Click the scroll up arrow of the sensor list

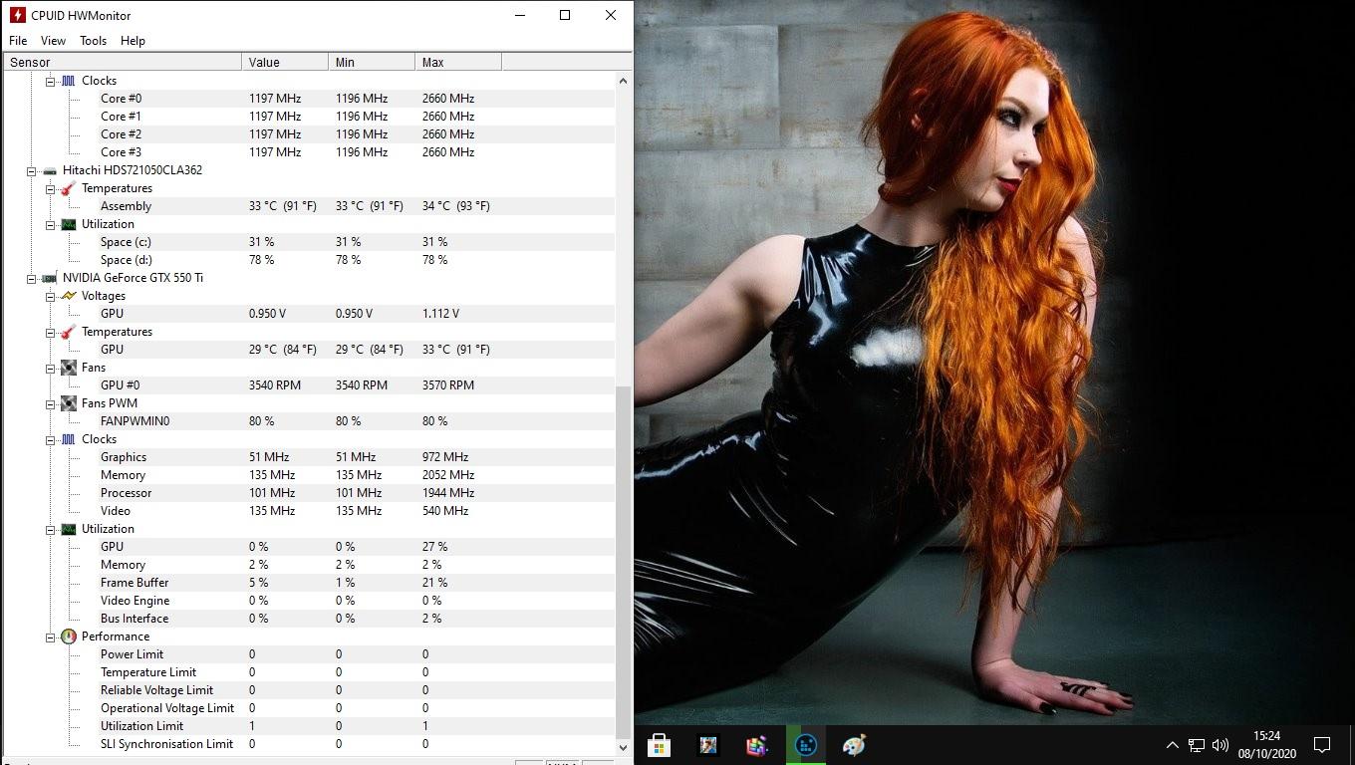(x=624, y=81)
